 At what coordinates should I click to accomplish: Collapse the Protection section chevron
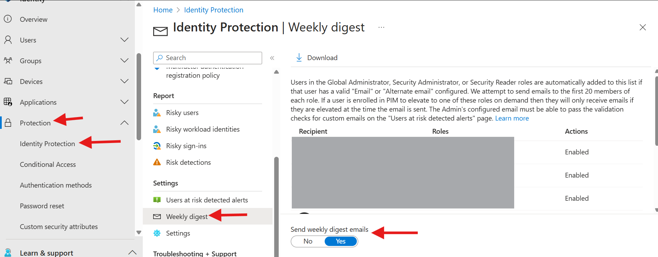(x=124, y=123)
